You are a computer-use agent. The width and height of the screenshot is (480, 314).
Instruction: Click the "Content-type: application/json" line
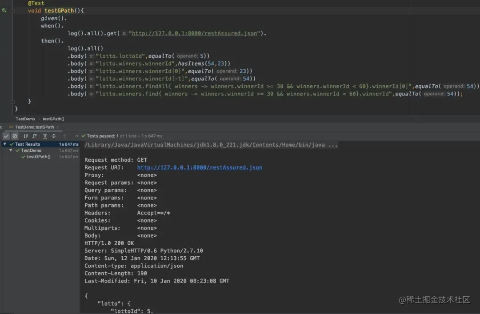[134, 266]
